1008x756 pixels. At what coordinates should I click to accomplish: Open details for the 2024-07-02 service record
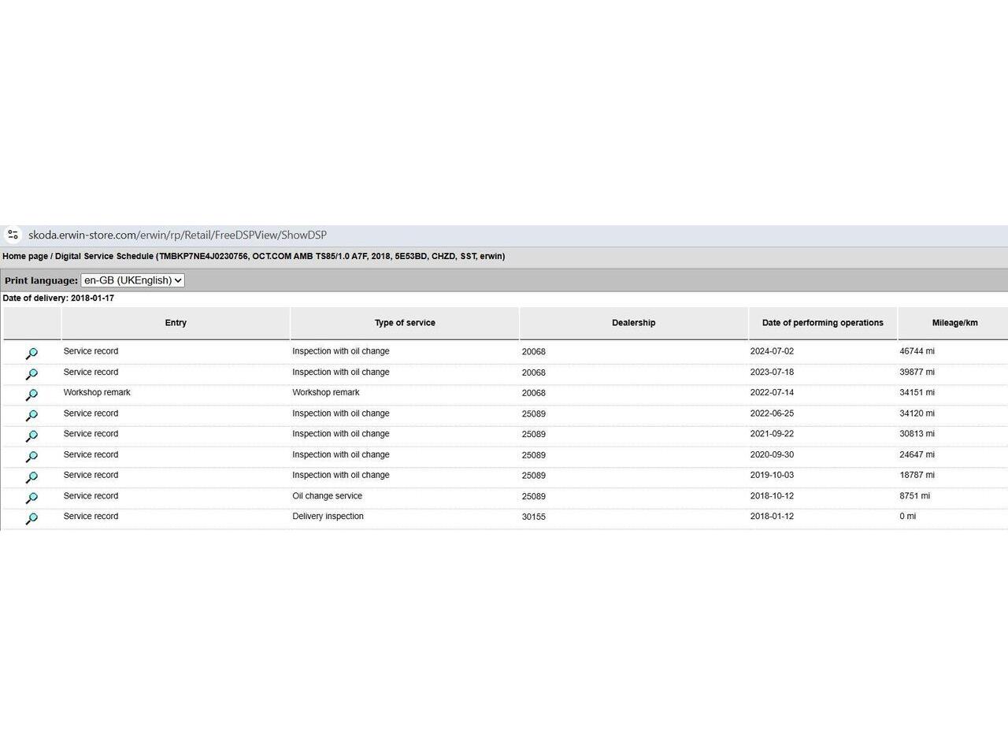click(31, 354)
